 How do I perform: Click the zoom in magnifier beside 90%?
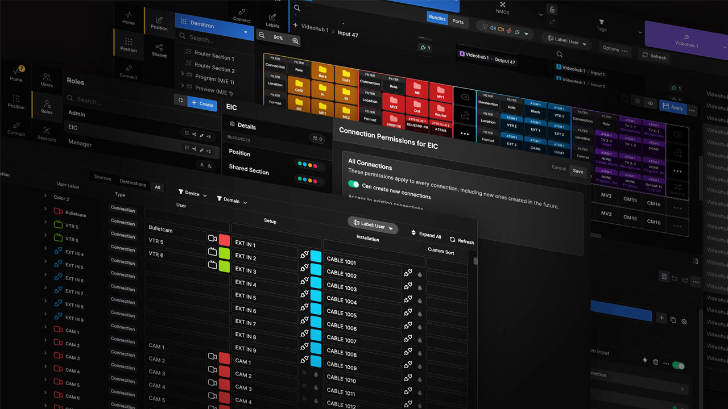click(x=295, y=40)
